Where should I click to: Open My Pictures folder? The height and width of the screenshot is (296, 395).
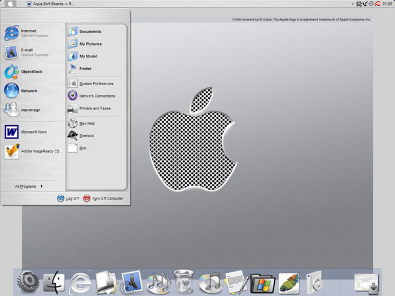[85, 44]
